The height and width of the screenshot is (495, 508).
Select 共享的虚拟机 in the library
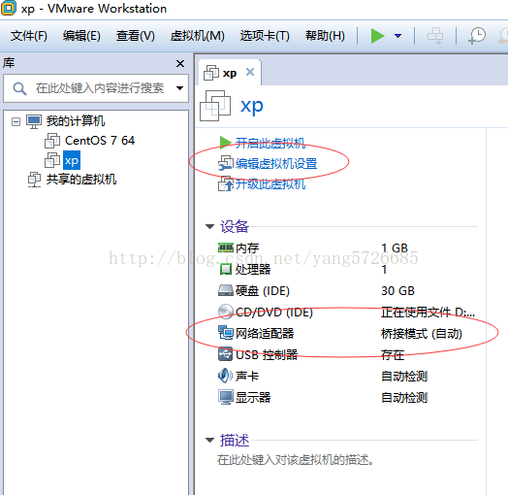coord(81,179)
